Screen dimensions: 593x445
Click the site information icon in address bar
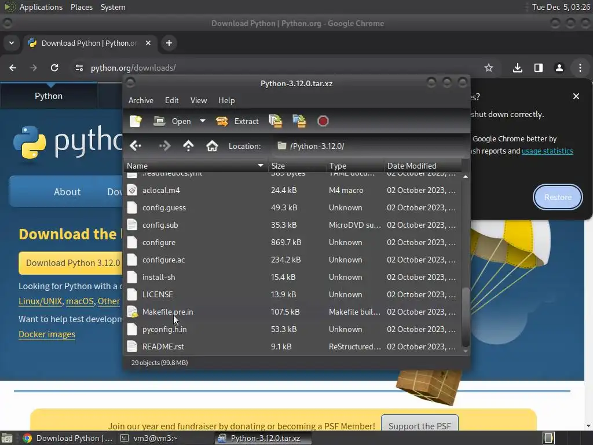[79, 68]
